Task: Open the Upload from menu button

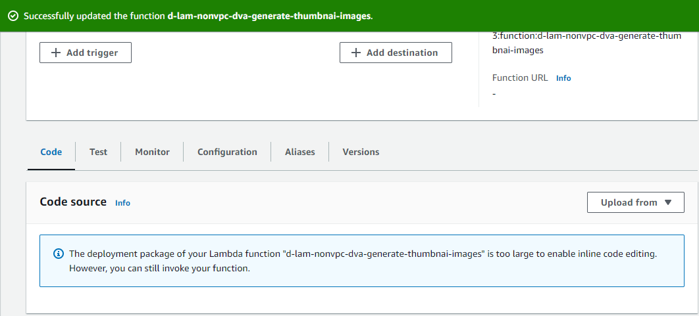Action: coord(635,202)
